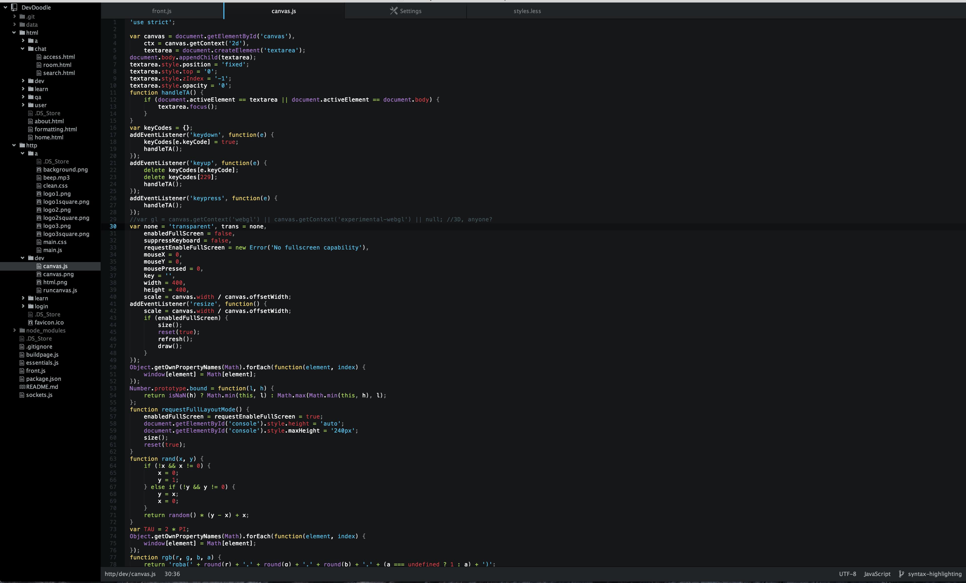Click the function requestFullLayoutMode declaration
Viewport: 966px width, 583px height.
pos(189,409)
